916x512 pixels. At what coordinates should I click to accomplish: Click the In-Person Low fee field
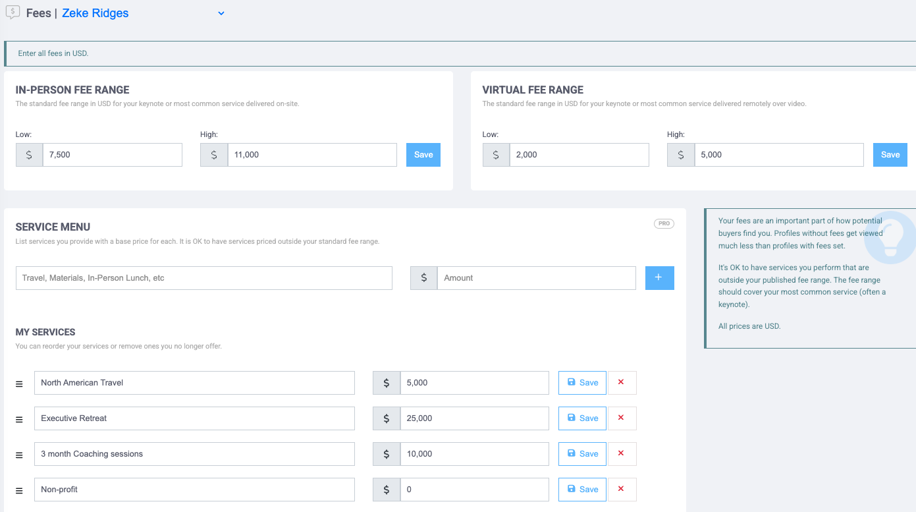(113, 155)
